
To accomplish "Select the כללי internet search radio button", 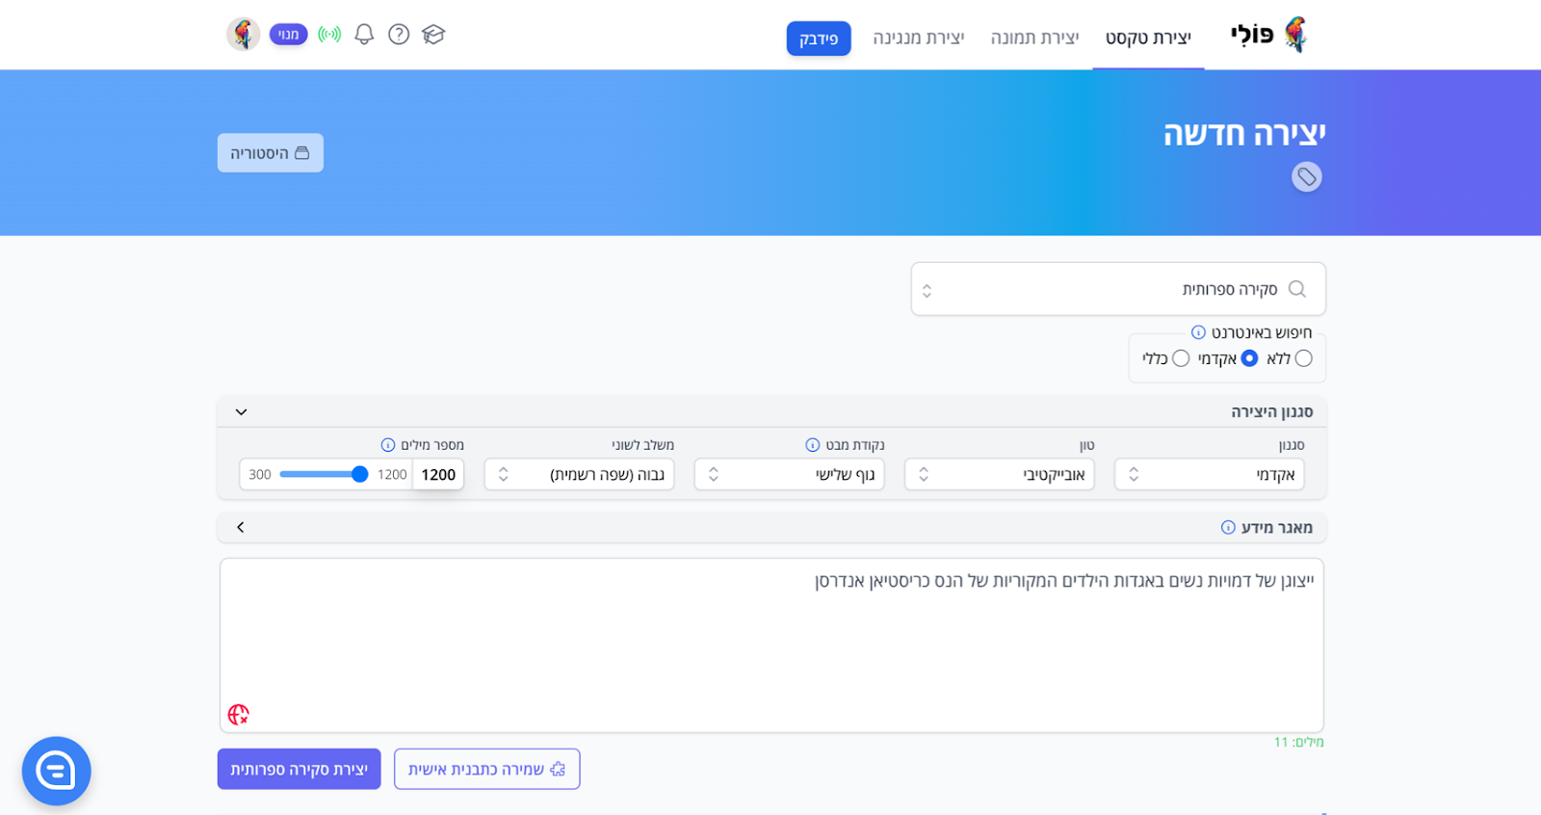I will point(1181,358).
